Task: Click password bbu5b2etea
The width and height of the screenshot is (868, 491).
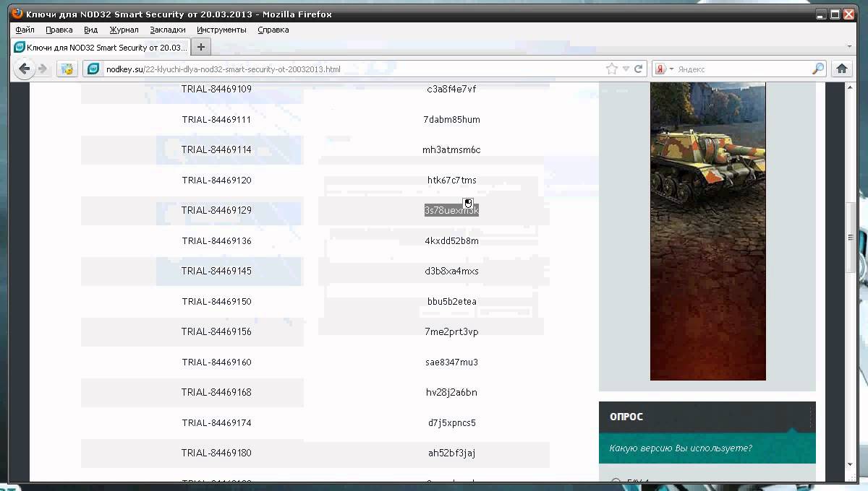Action: tap(451, 302)
